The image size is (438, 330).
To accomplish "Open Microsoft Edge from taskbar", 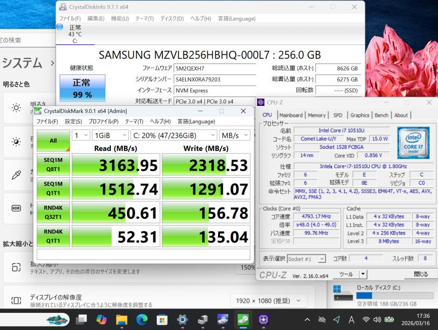I will tap(142, 319).
